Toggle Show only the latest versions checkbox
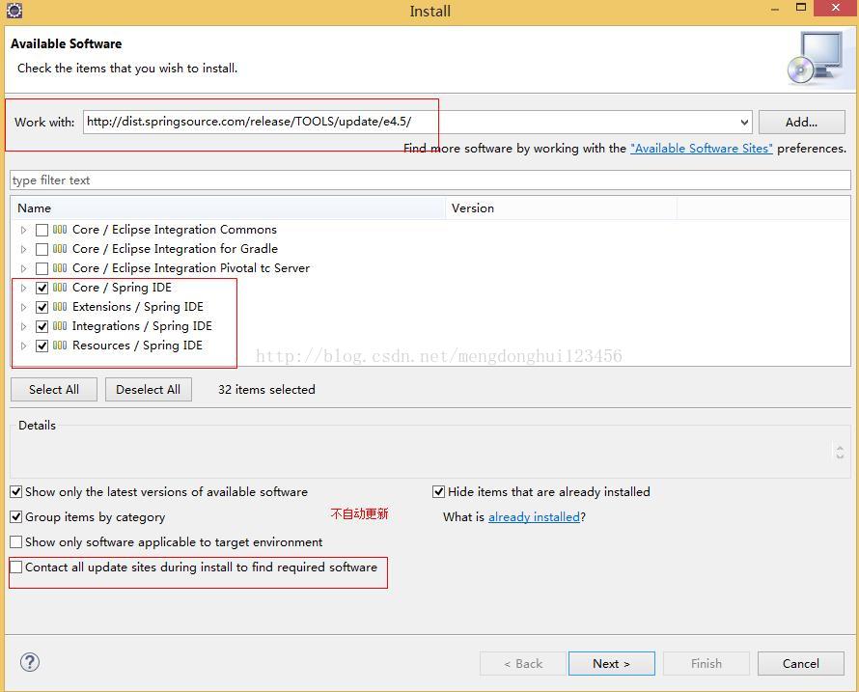Viewport: 859px width, 692px height. point(16,492)
